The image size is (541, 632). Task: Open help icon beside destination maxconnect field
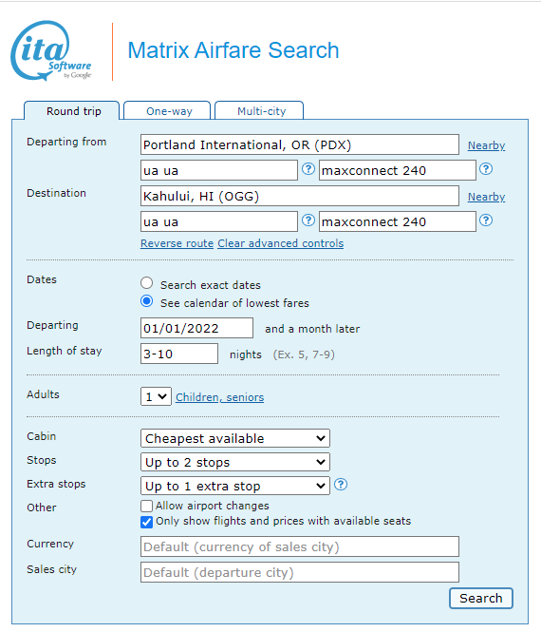[486, 220]
